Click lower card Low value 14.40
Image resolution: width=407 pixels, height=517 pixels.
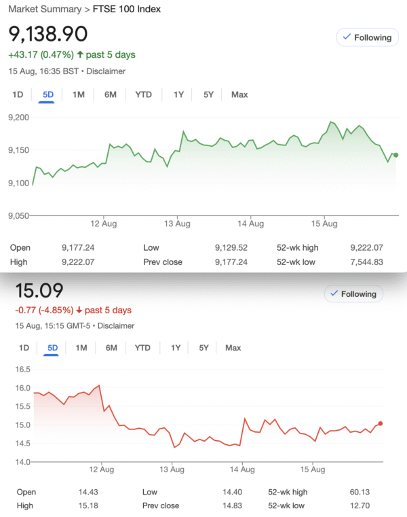pos(232,492)
